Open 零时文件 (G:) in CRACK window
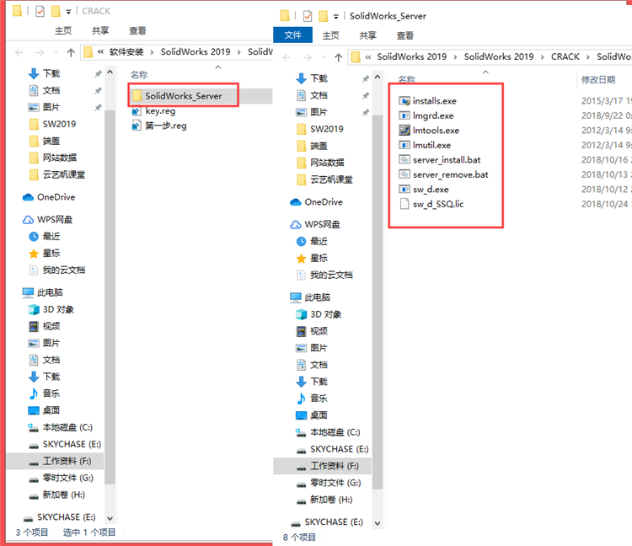 [61, 478]
